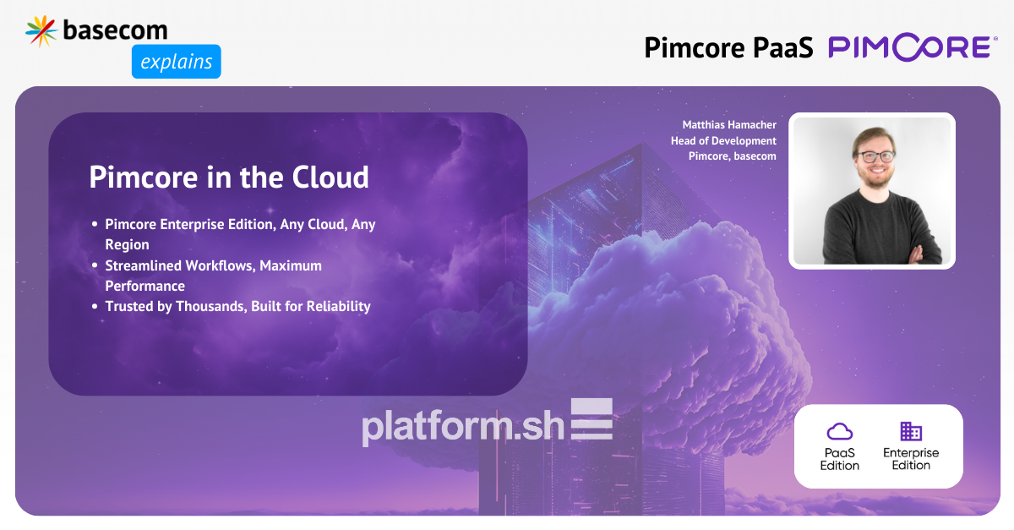Click the "Pimcore in the Cloud" title
Screen dimensions: 1014x530
tap(229, 178)
